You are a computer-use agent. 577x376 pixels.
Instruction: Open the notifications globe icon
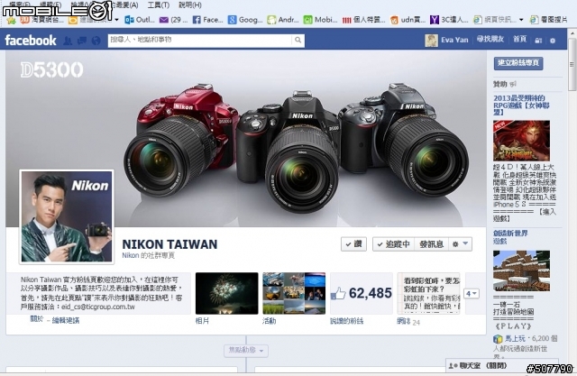coord(96,41)
